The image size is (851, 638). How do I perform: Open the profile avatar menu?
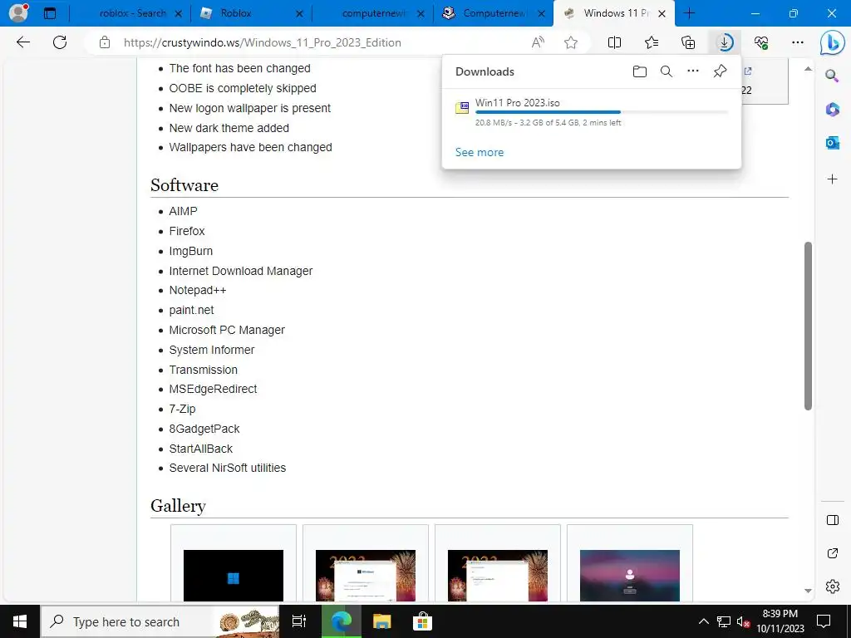click(18, 12)
